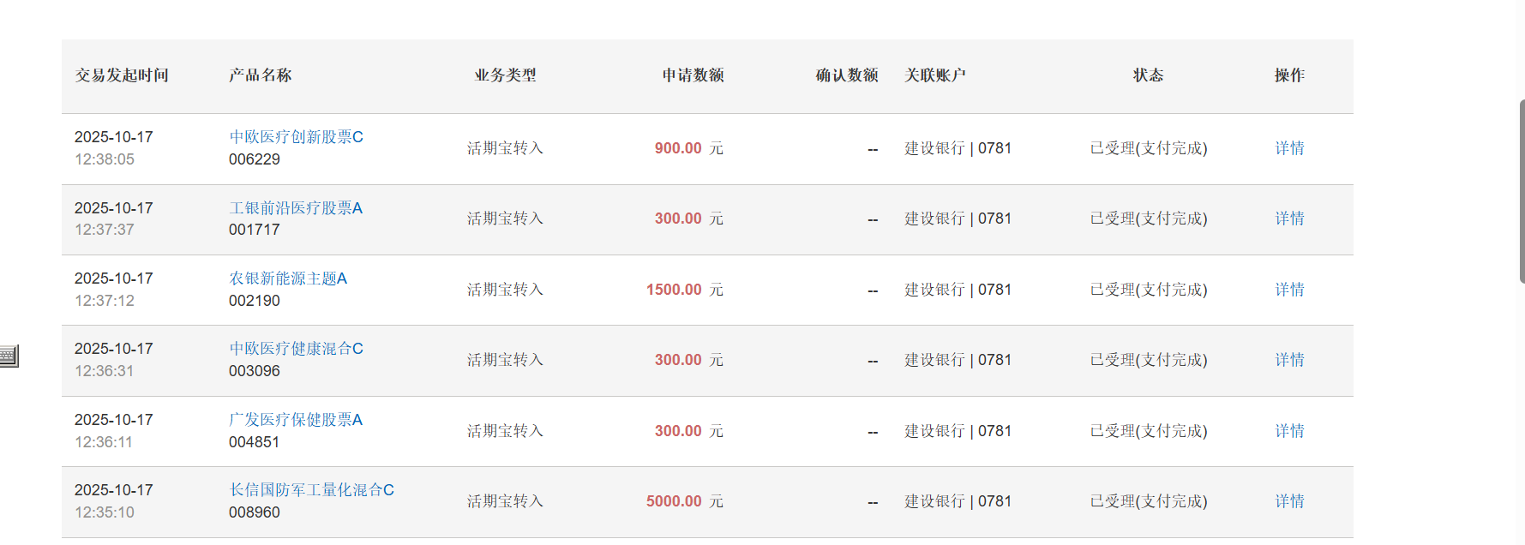Click the 申请数额 column header

(x=693, y=75)
